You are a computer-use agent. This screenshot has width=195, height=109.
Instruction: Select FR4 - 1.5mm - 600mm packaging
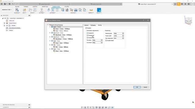[62, 47]
